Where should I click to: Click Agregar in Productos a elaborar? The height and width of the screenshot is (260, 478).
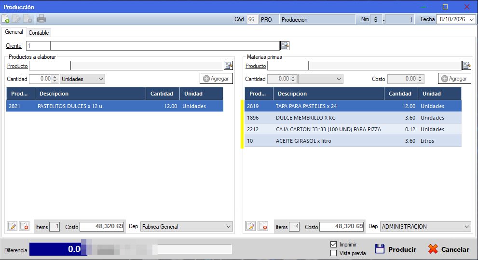pyautogui.click(x=216, y=79)
